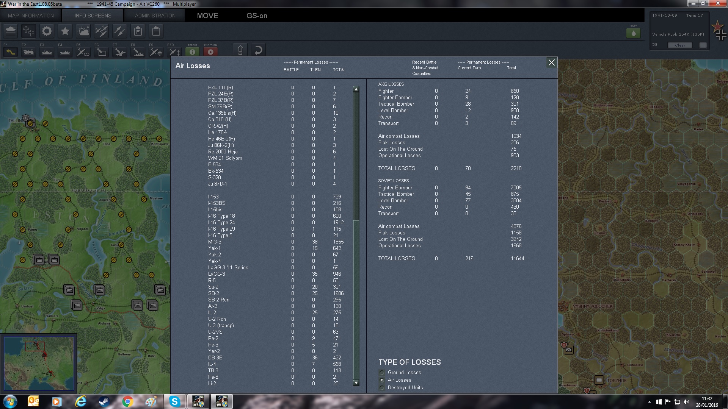Click the up arrow toolbar button

(240, 50)
